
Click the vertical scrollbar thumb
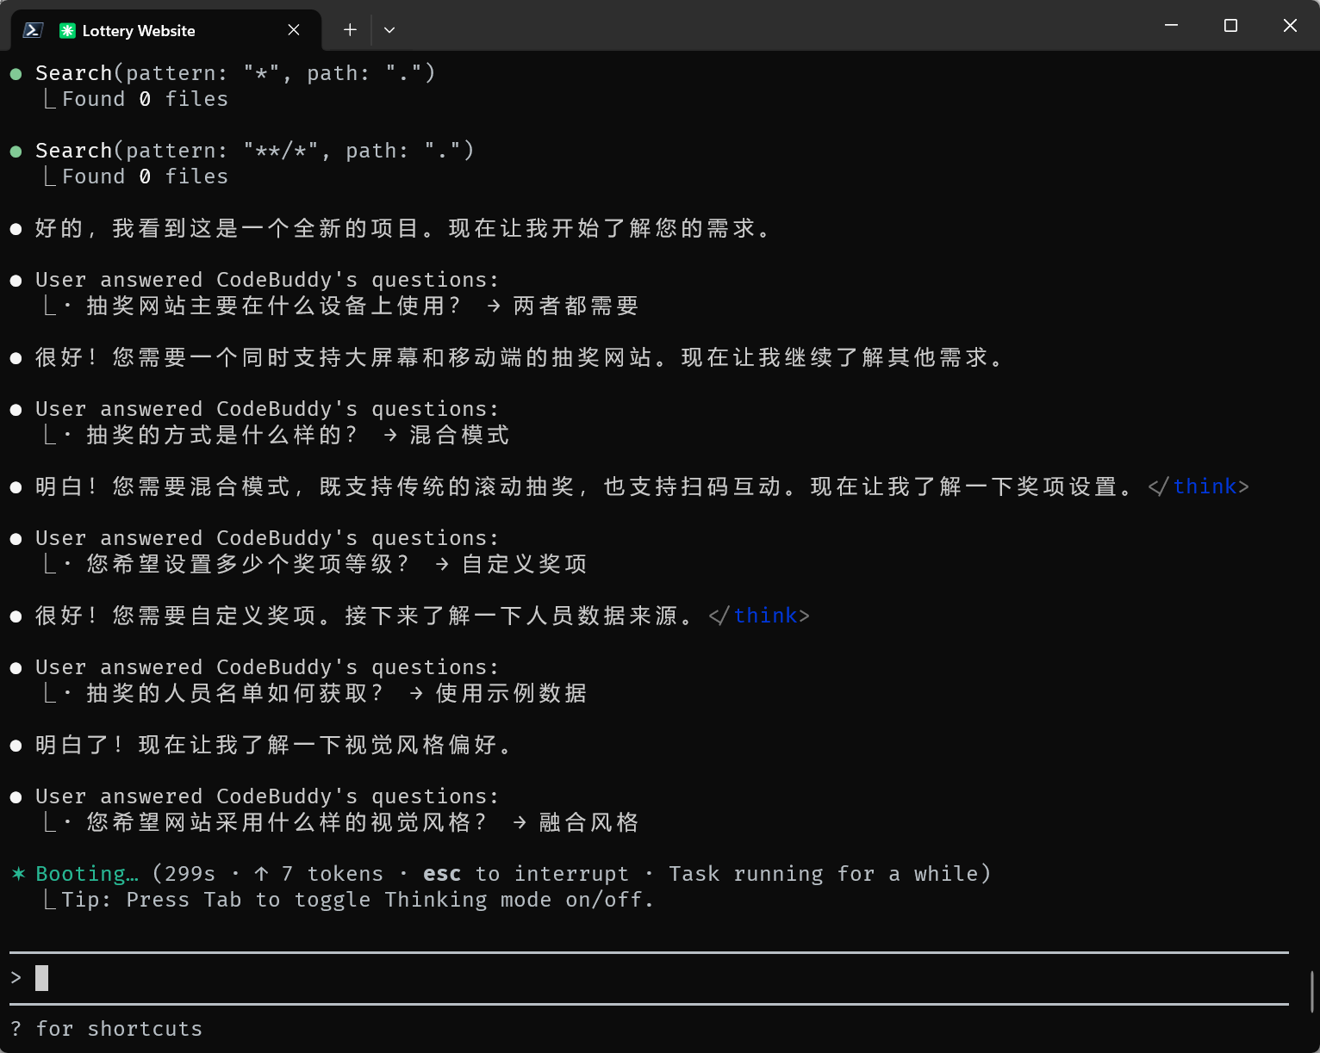tap(1312, 991)
